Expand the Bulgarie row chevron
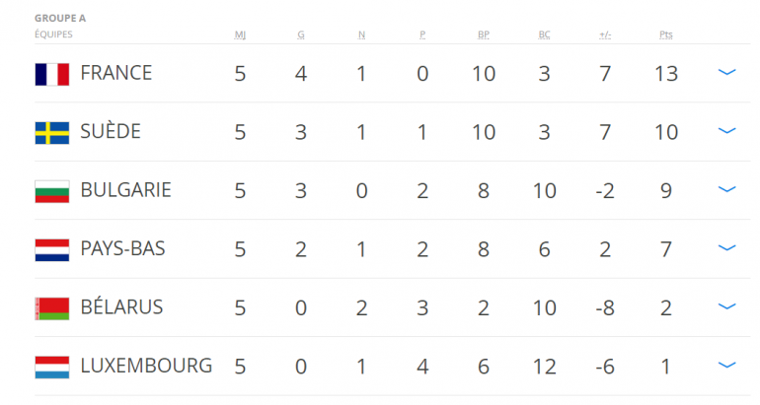The height and width of the screenshot is (405, 760). click(727, 189)
